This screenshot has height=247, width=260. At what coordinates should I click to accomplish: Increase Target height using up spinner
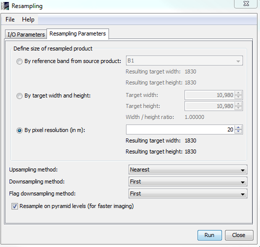click(238, 104)
